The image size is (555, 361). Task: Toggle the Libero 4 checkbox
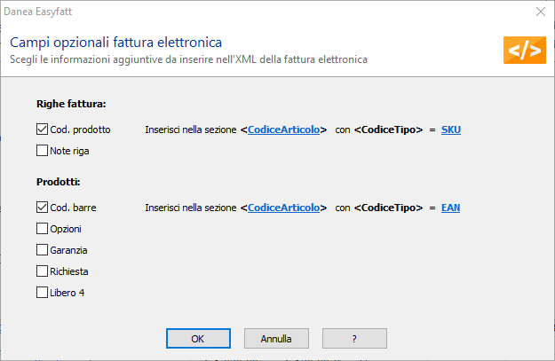[42, 293]
